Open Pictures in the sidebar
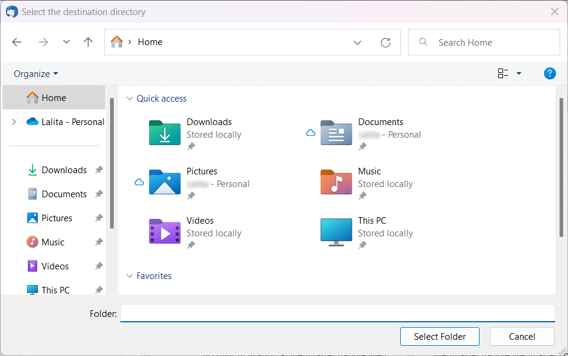 49,218
